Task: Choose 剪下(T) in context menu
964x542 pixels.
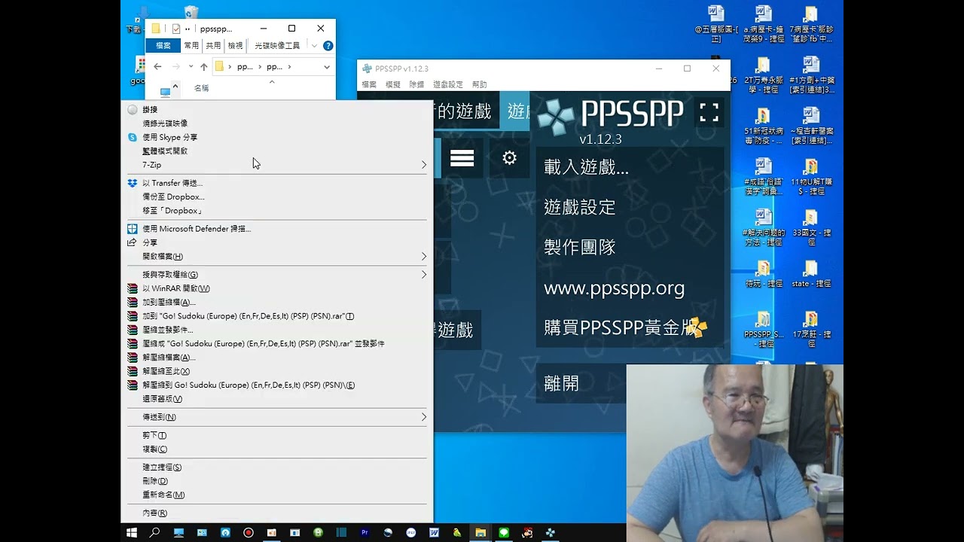Action: click(x=276, y=435)
